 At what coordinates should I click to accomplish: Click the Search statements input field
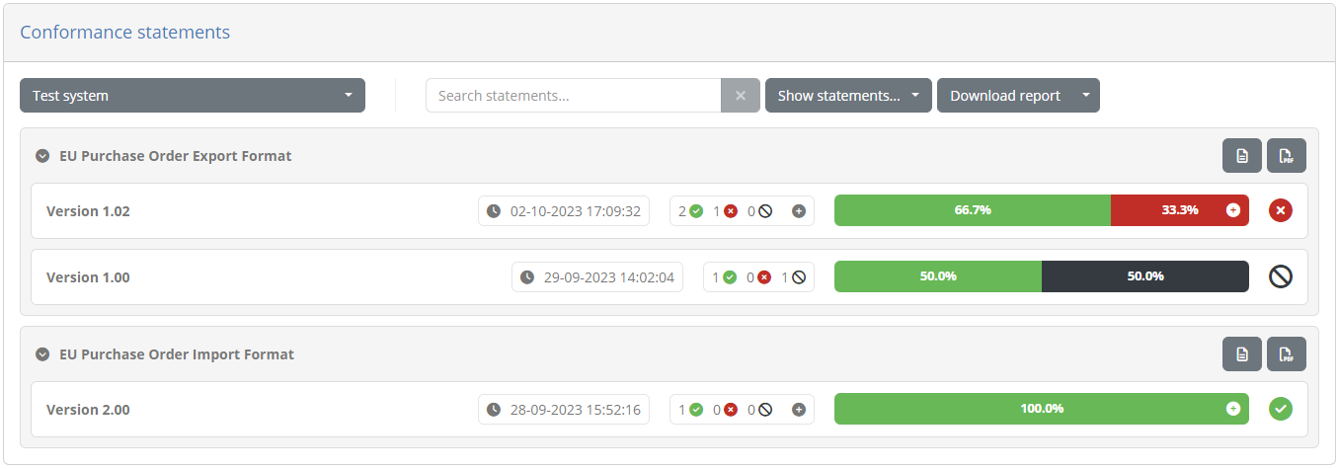coord(574,96)
